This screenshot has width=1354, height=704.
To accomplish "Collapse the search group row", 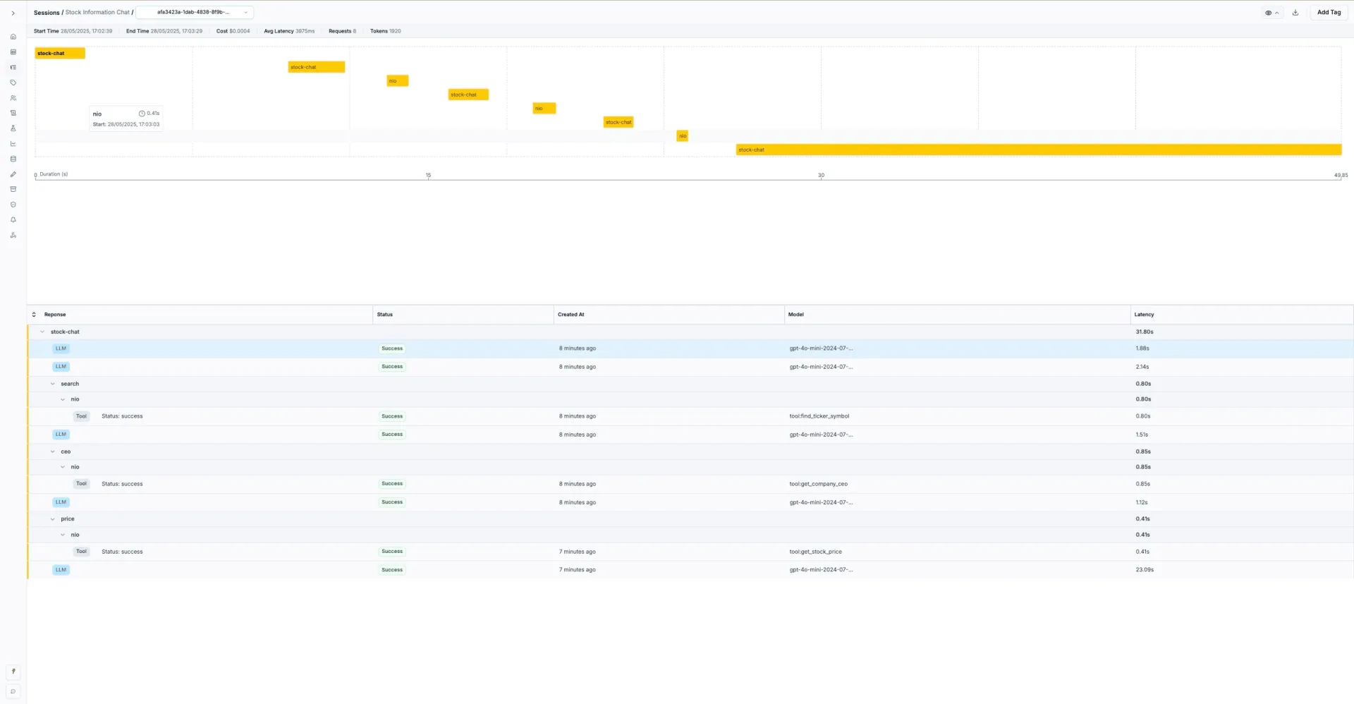I will point(52,384).
